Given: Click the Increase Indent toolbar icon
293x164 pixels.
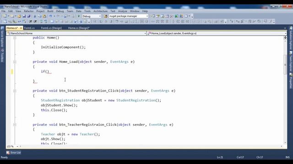Looking at the screenshot, I should click(x=35, y=21).
